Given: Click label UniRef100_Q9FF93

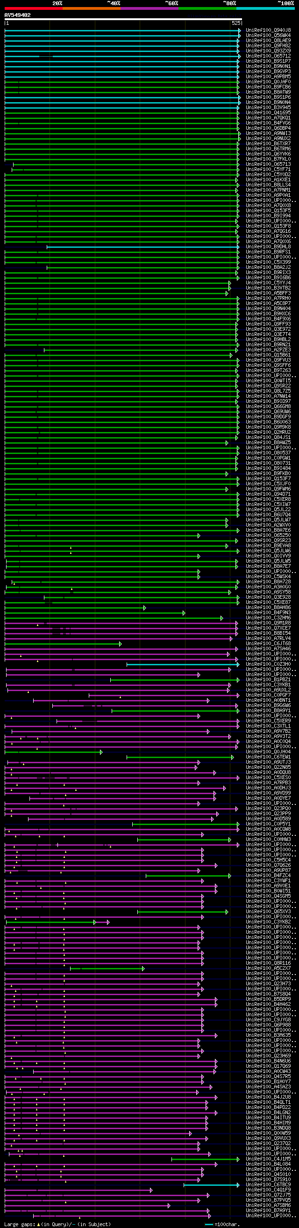Looking at the screenshot, I should [x=268, y=324].
